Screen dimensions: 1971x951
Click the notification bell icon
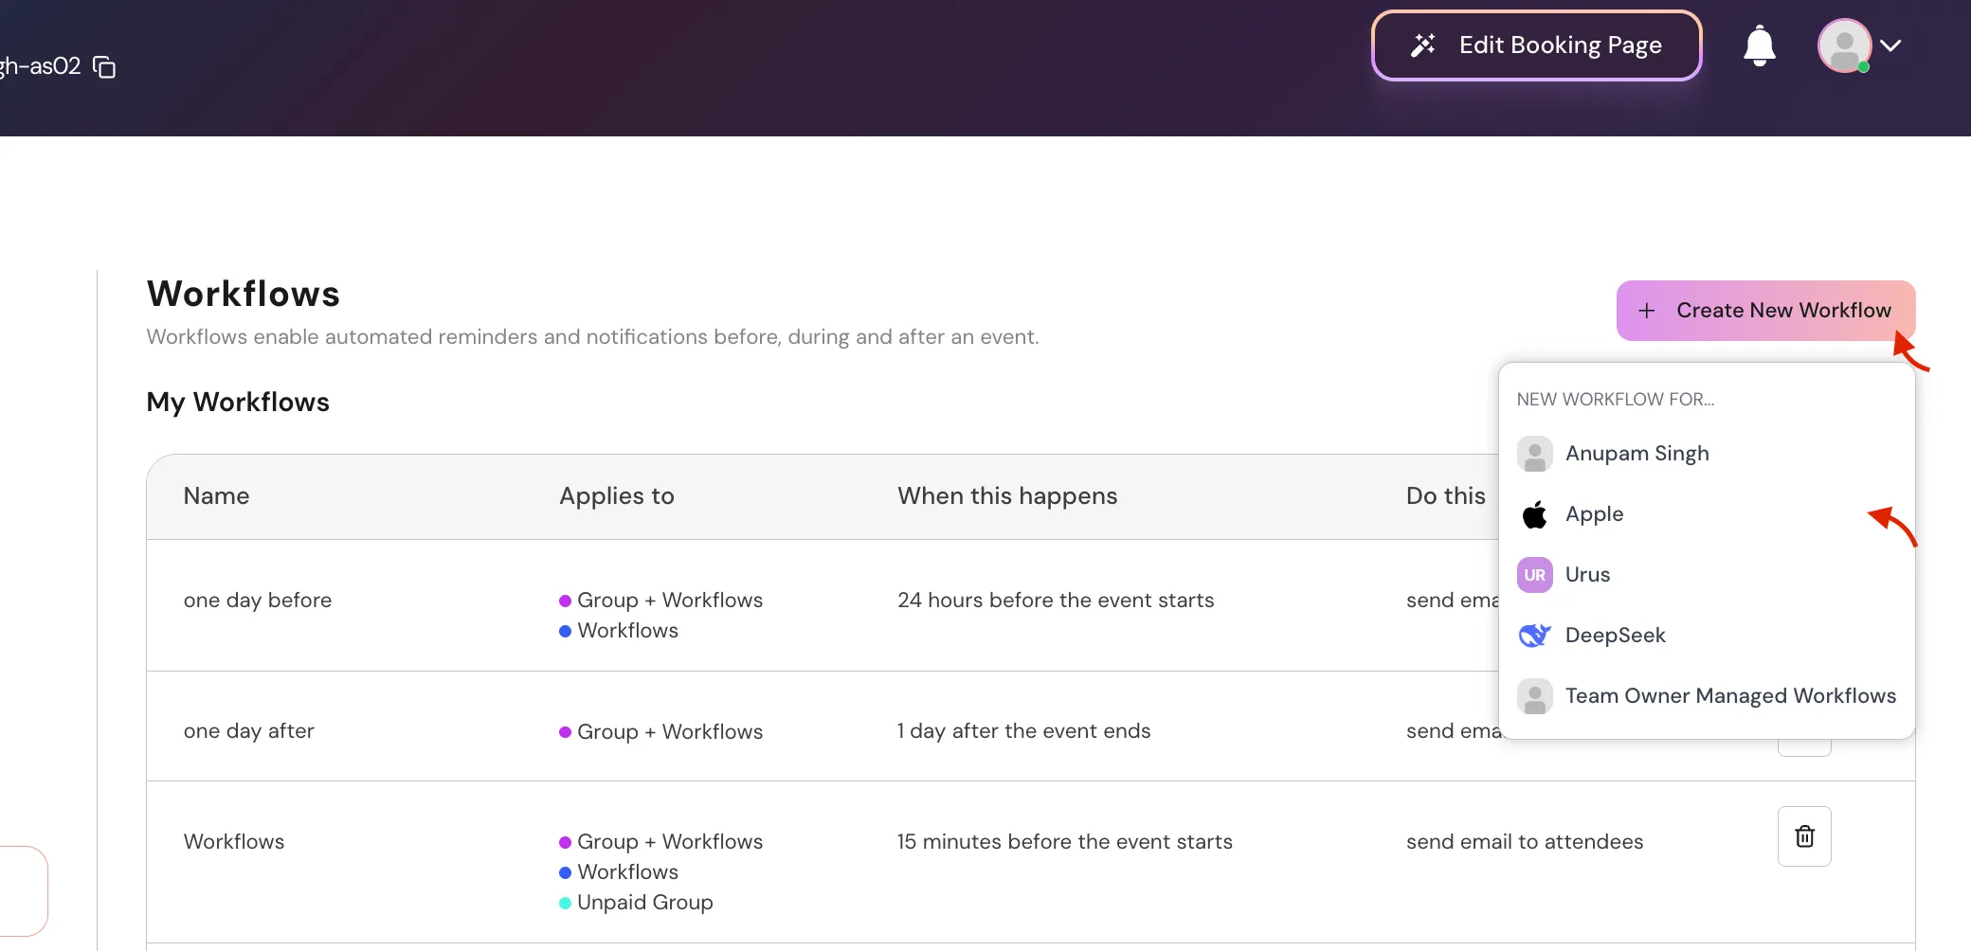tap(1759, 45)
